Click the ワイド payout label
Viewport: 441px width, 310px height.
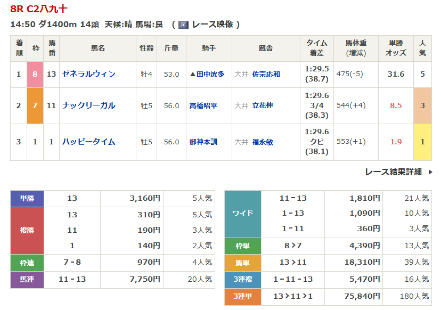pyautogui.click(x=242, y=213)
